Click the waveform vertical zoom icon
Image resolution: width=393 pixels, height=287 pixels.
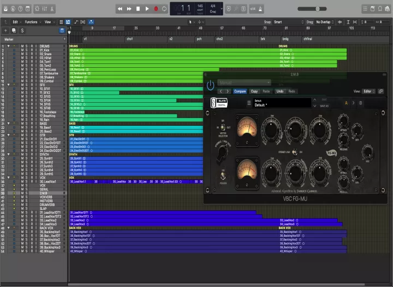coord(340,22)
